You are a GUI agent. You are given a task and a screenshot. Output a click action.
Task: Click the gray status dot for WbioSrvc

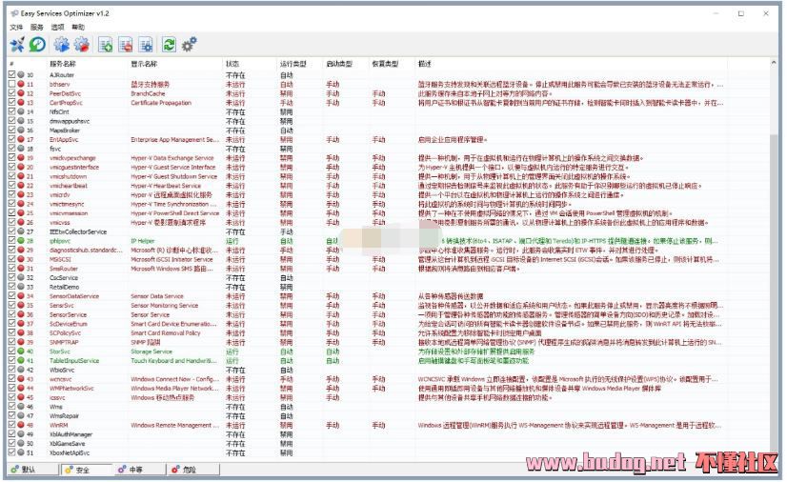(21, 370)
